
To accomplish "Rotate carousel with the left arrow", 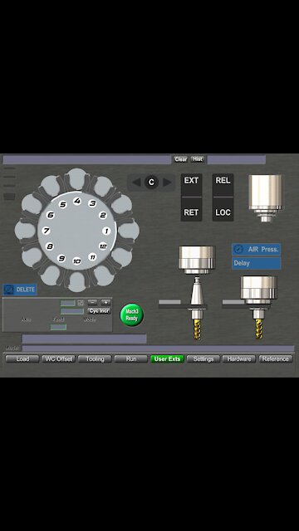I will coord(136,183).
